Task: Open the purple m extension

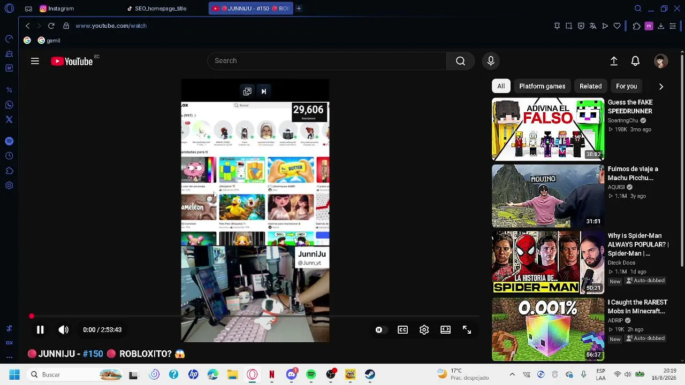Action: pyautogui.click(x=649, y=26)
